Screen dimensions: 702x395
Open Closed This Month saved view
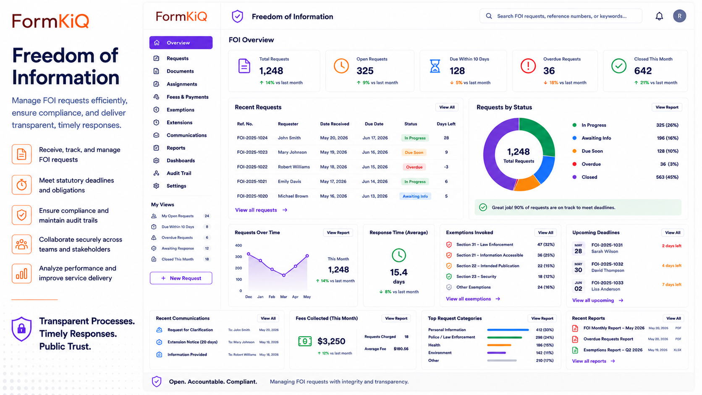click(181, 259)
